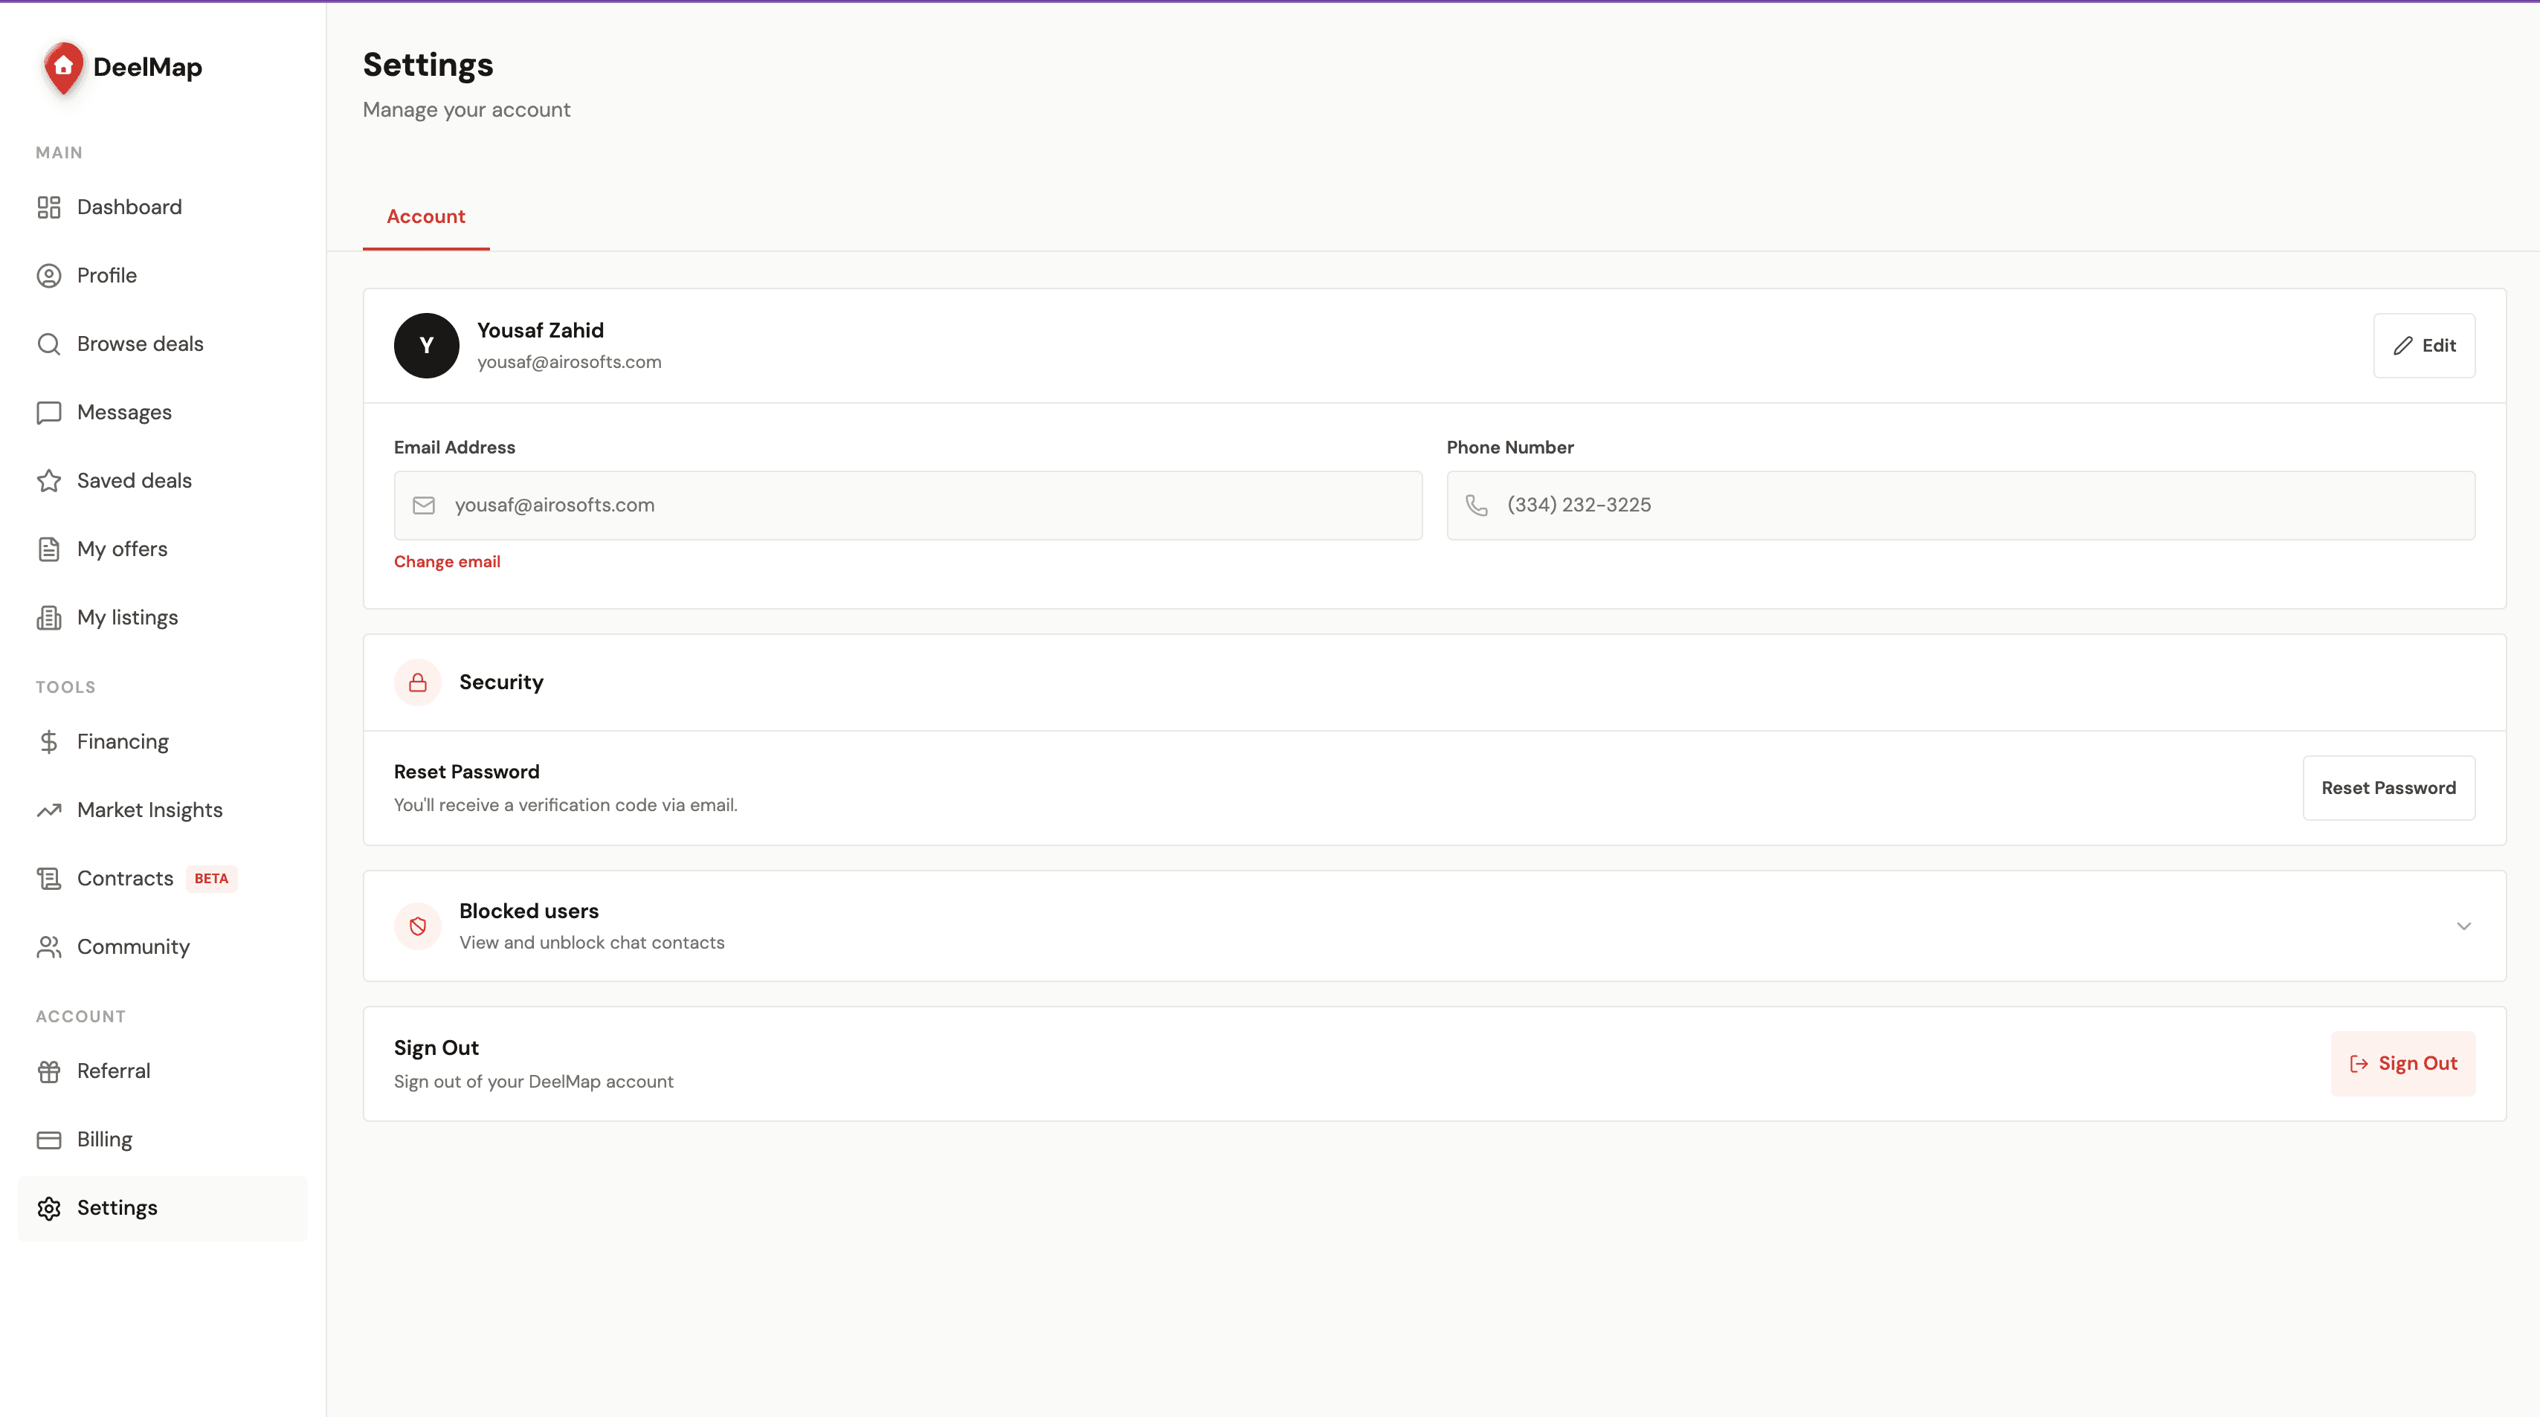Screen dimensions: 2540x1417
Task: Click the Edit profile button
Action: click(2424, 345)
